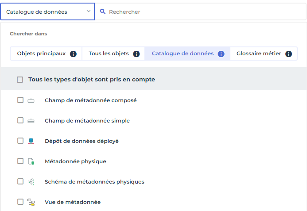Switch to the Tous les objets tab

109,54
